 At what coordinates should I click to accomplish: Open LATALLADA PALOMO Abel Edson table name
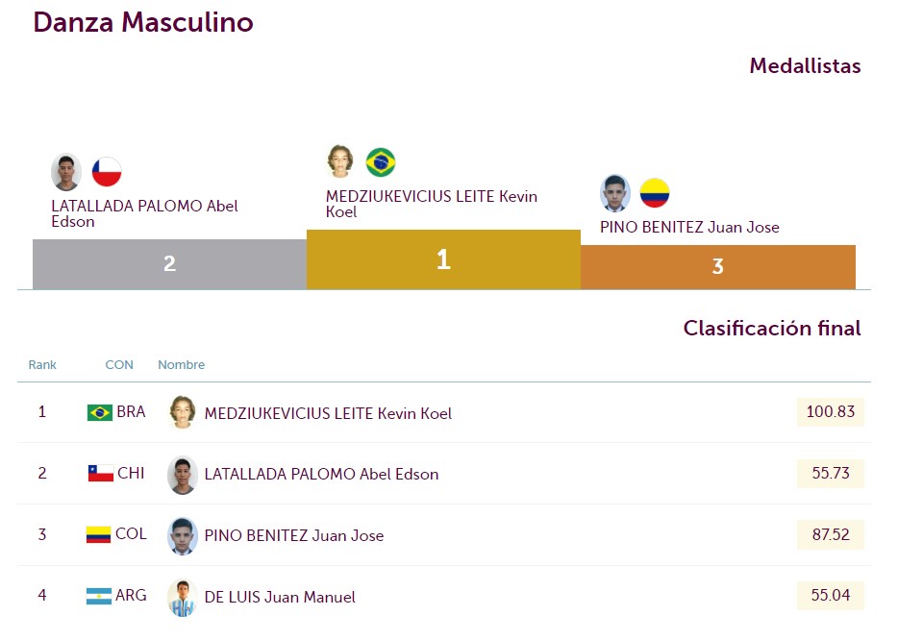tap(321, 474)
